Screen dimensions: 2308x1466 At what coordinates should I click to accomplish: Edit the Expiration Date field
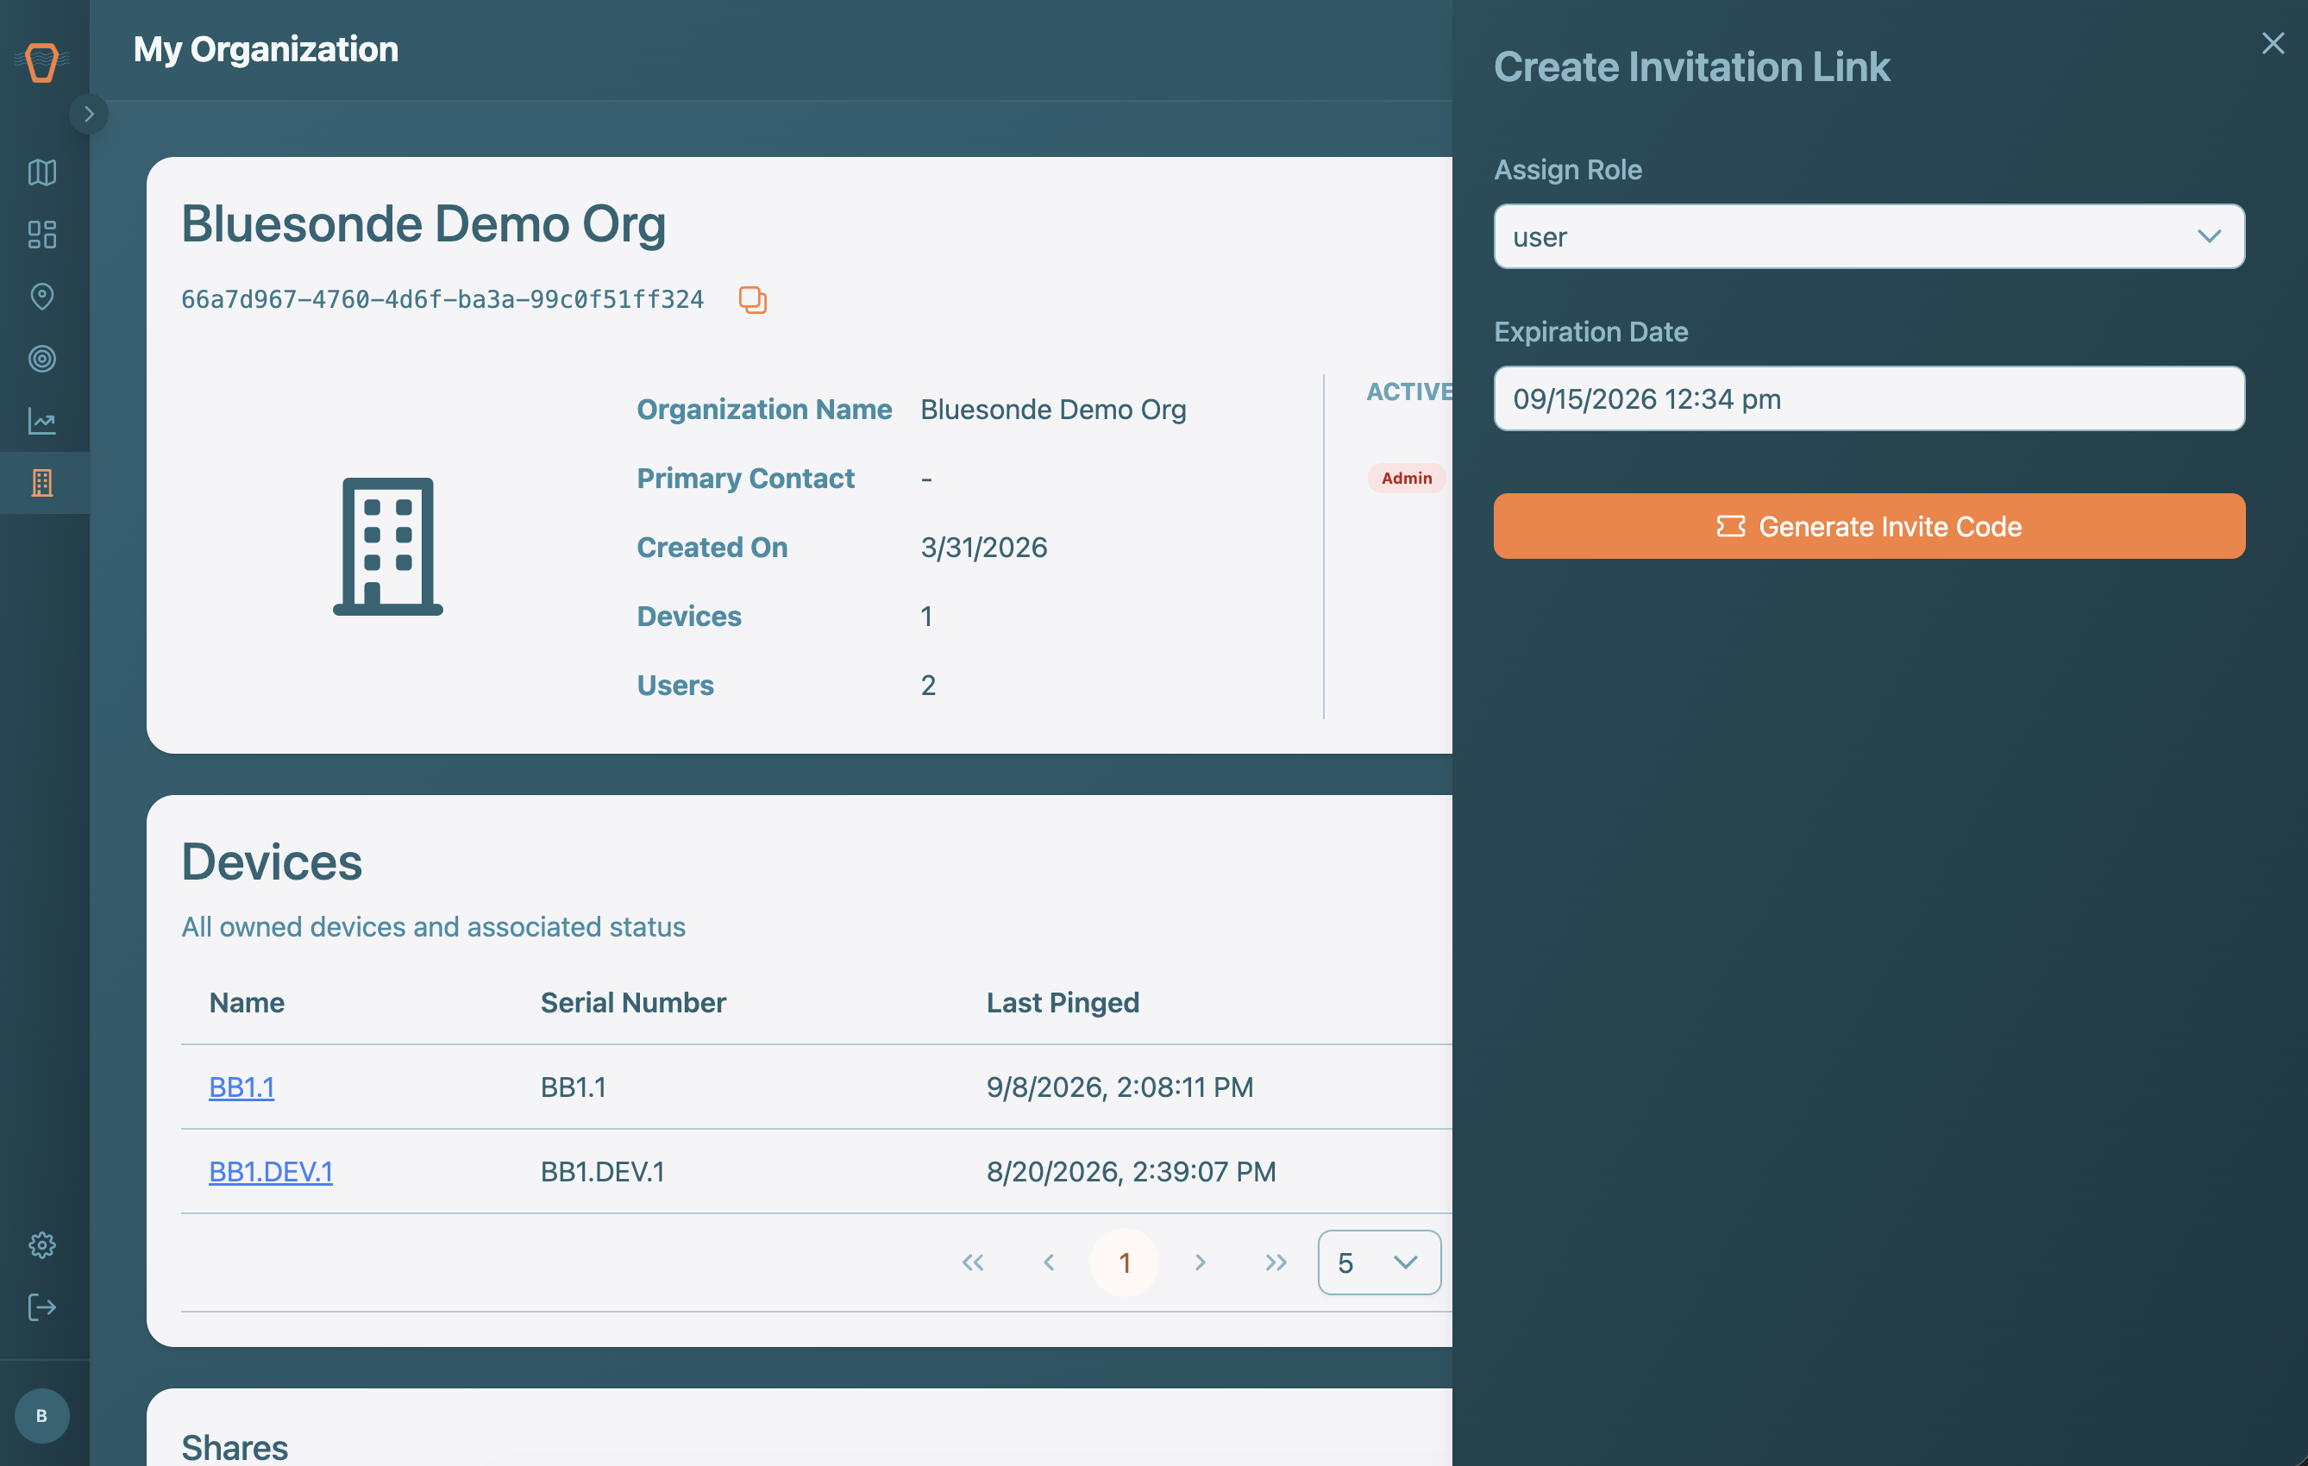point(1868,398)
